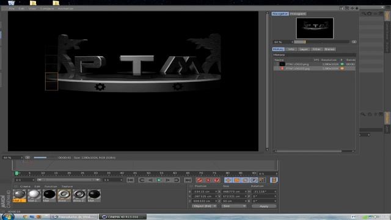Select the first black Mat material
This screenshot has width=391, height=220.
pos(49,196)
